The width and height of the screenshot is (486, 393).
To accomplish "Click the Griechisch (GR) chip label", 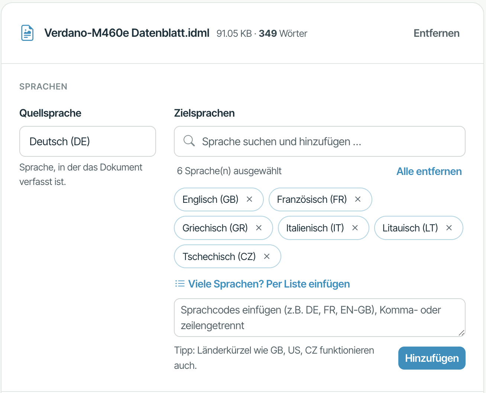I will pyautogui.click(x=215, y=228).
